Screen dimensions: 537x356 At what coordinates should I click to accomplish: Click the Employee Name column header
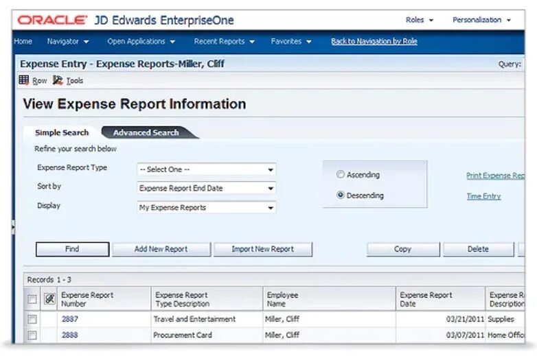pyautogui.click(x=329, y=299)
